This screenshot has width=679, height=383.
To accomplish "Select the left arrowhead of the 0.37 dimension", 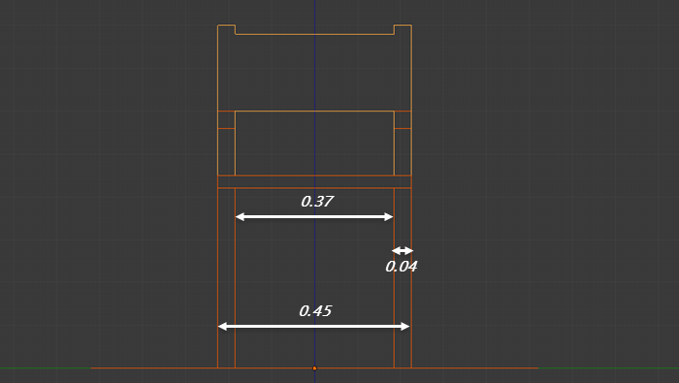I will click(x=240, y=217).
